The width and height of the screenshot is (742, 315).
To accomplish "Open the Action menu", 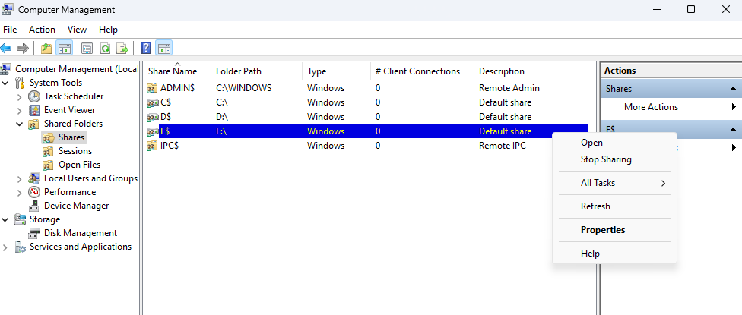I will [42, 30].
